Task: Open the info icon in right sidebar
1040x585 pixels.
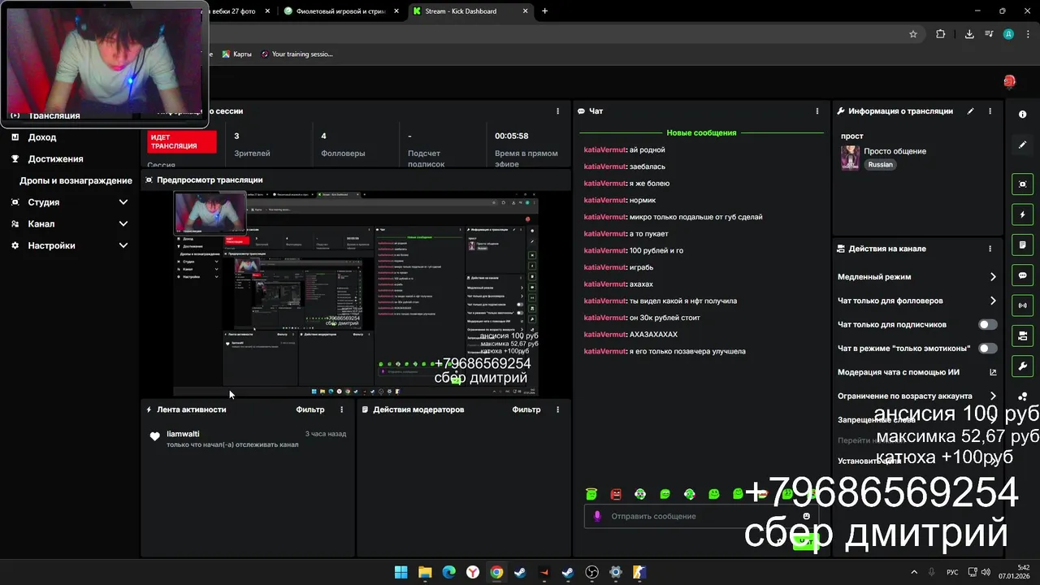Action: click(1022, 115)
